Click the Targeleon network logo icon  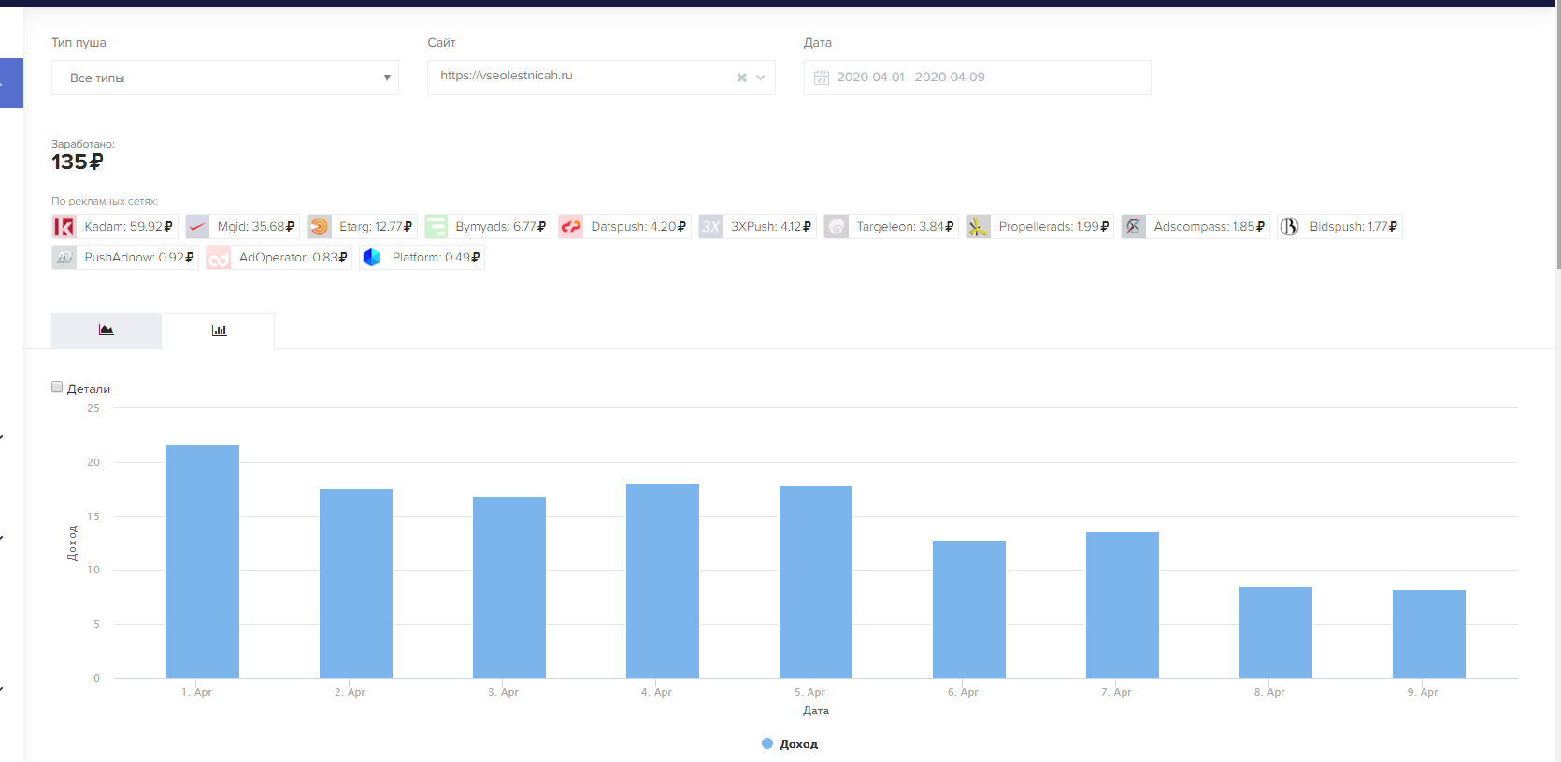(x=837, y=227)
